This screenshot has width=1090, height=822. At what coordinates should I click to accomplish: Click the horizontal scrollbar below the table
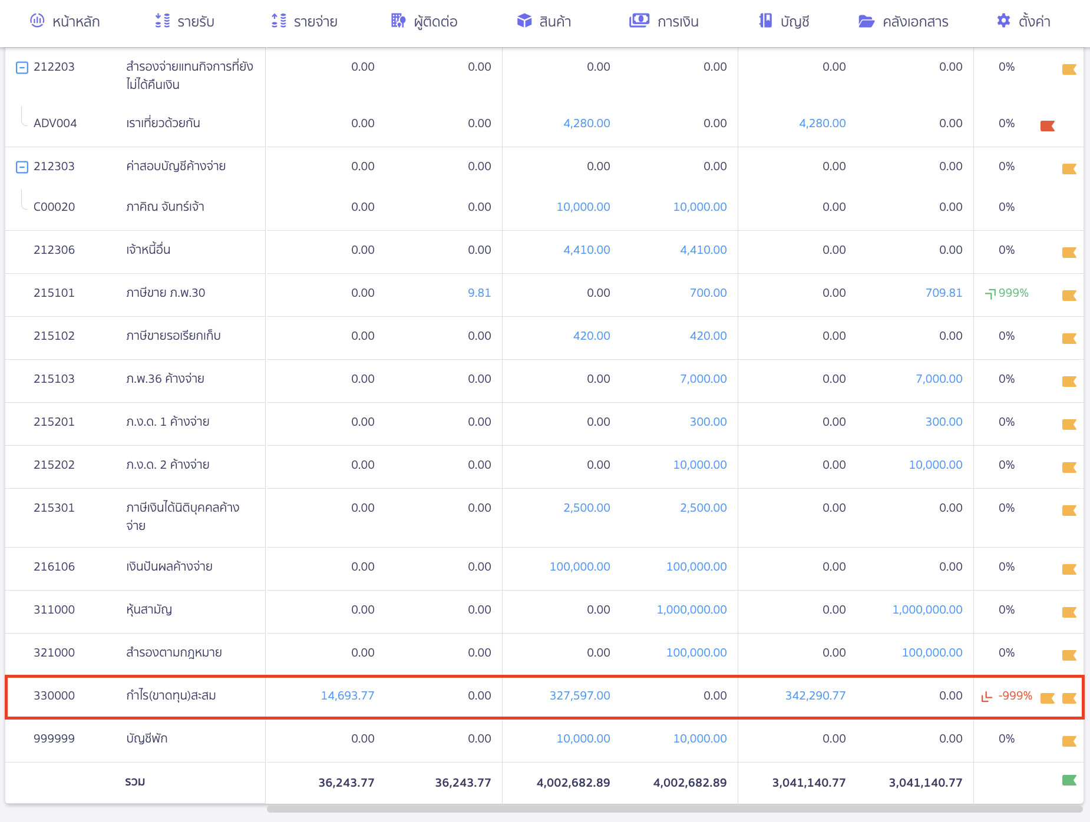pos(674,809)
